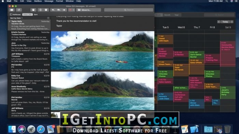This screenshot has width=239, height=134.
Task: Open Safari from the Dock
Action: 41,129
